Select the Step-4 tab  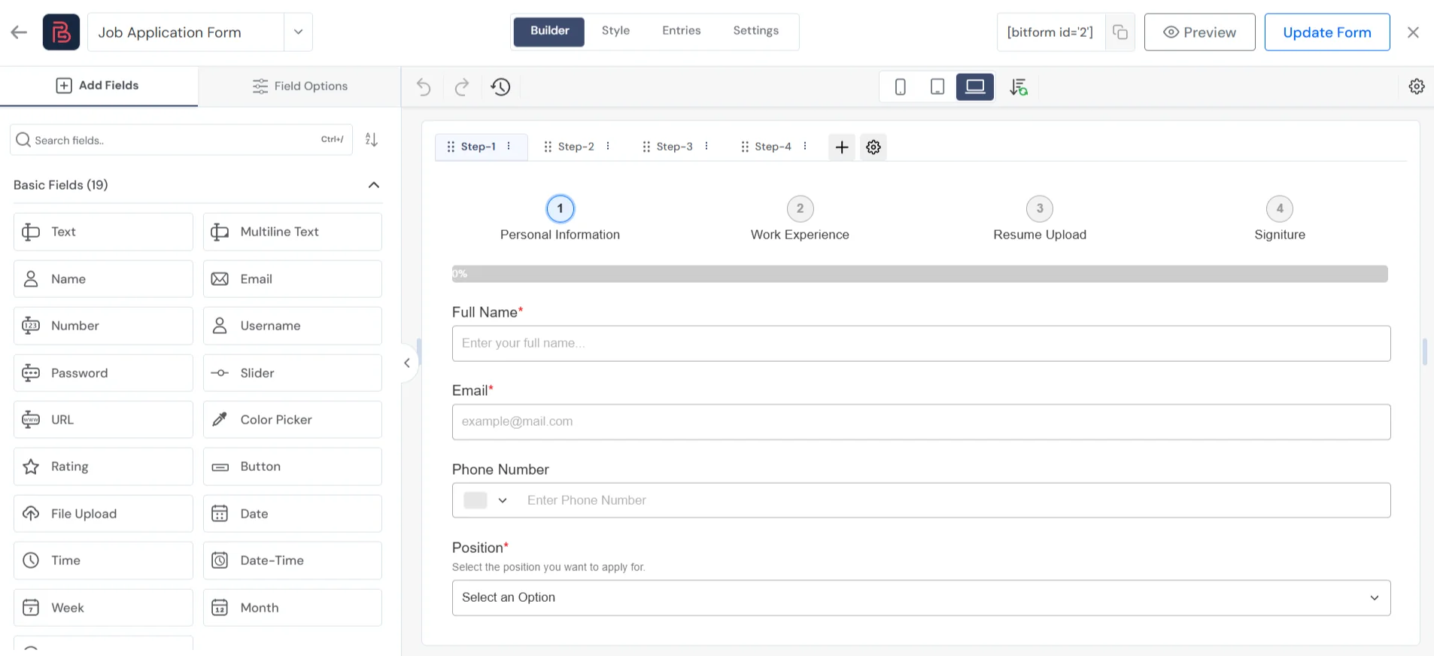(773, 147)
